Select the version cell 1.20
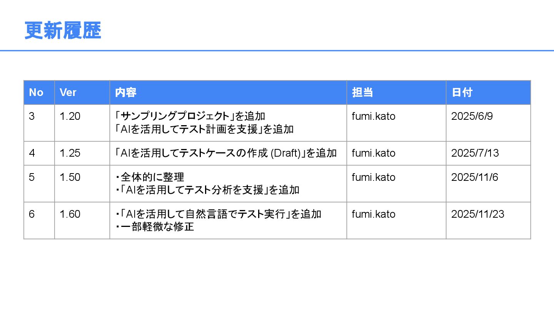The width and height of the screenshot is (554, 311). pos(70,116)
